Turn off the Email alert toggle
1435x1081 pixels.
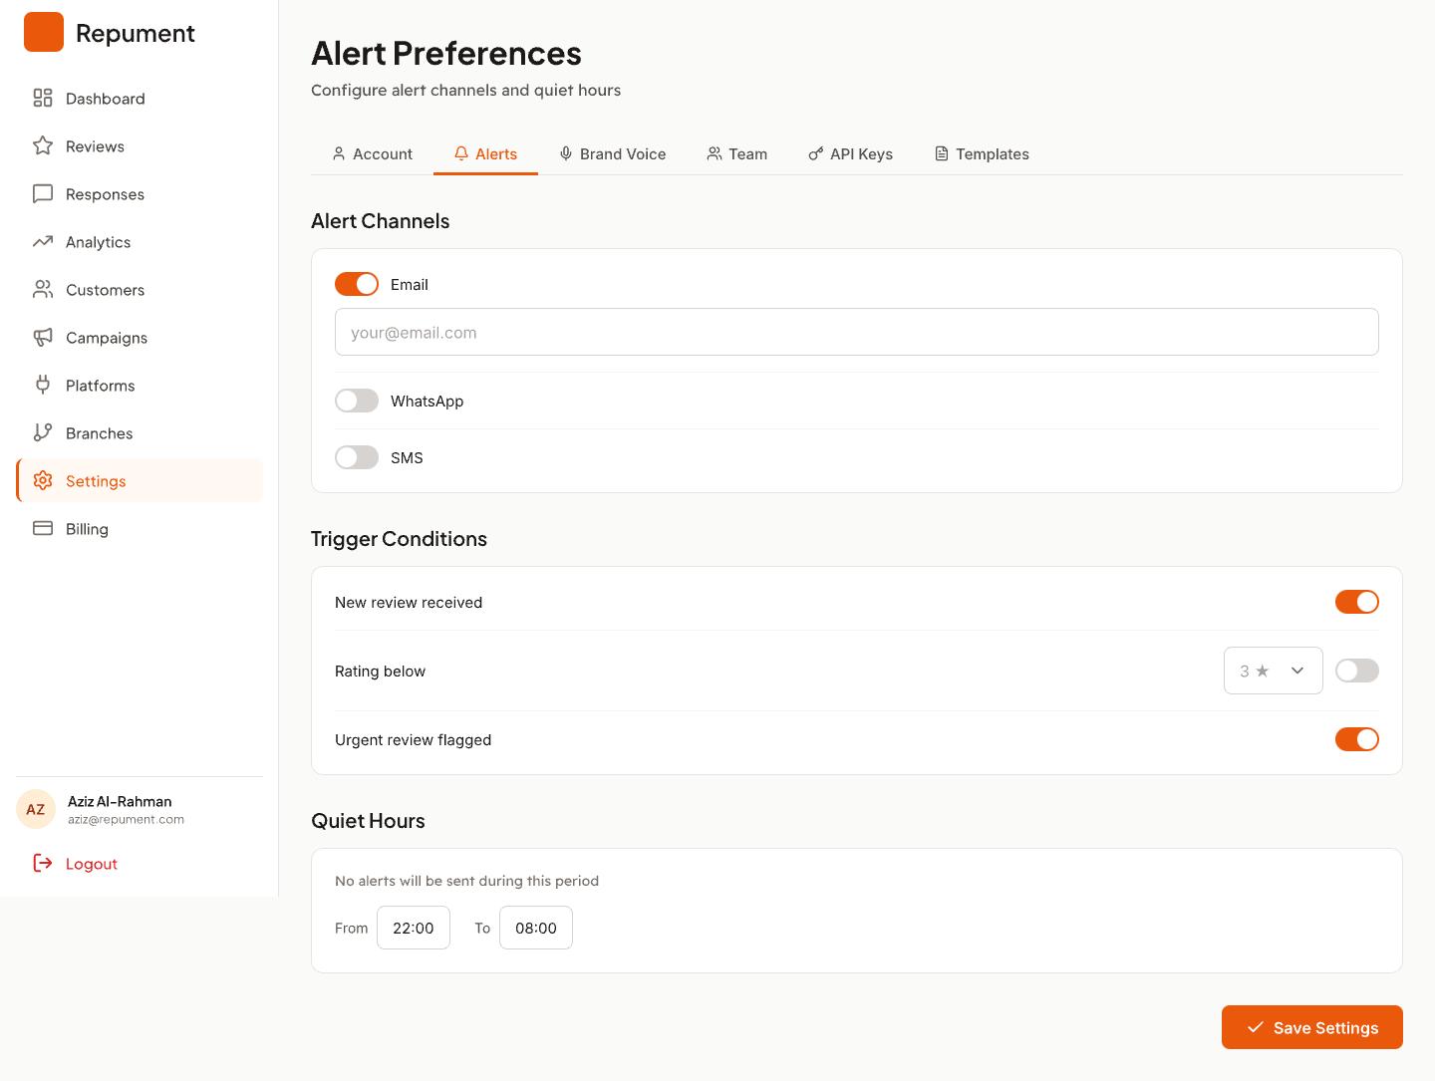(357, 284)
